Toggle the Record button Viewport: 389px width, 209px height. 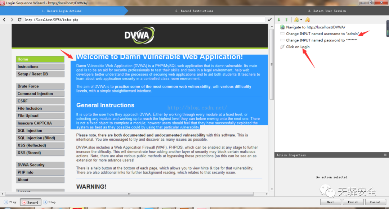pos(31,202)
